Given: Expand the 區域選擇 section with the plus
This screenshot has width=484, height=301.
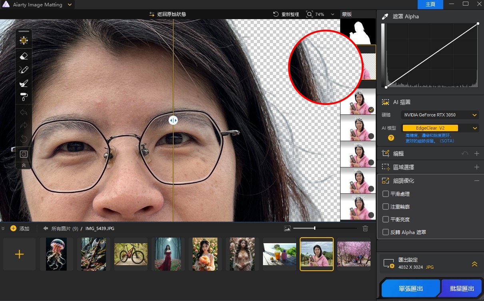Looking at the screenshot, I should click(x=476, y=167).
